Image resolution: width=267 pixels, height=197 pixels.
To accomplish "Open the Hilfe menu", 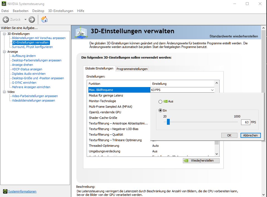I will [x=81, y=11].
